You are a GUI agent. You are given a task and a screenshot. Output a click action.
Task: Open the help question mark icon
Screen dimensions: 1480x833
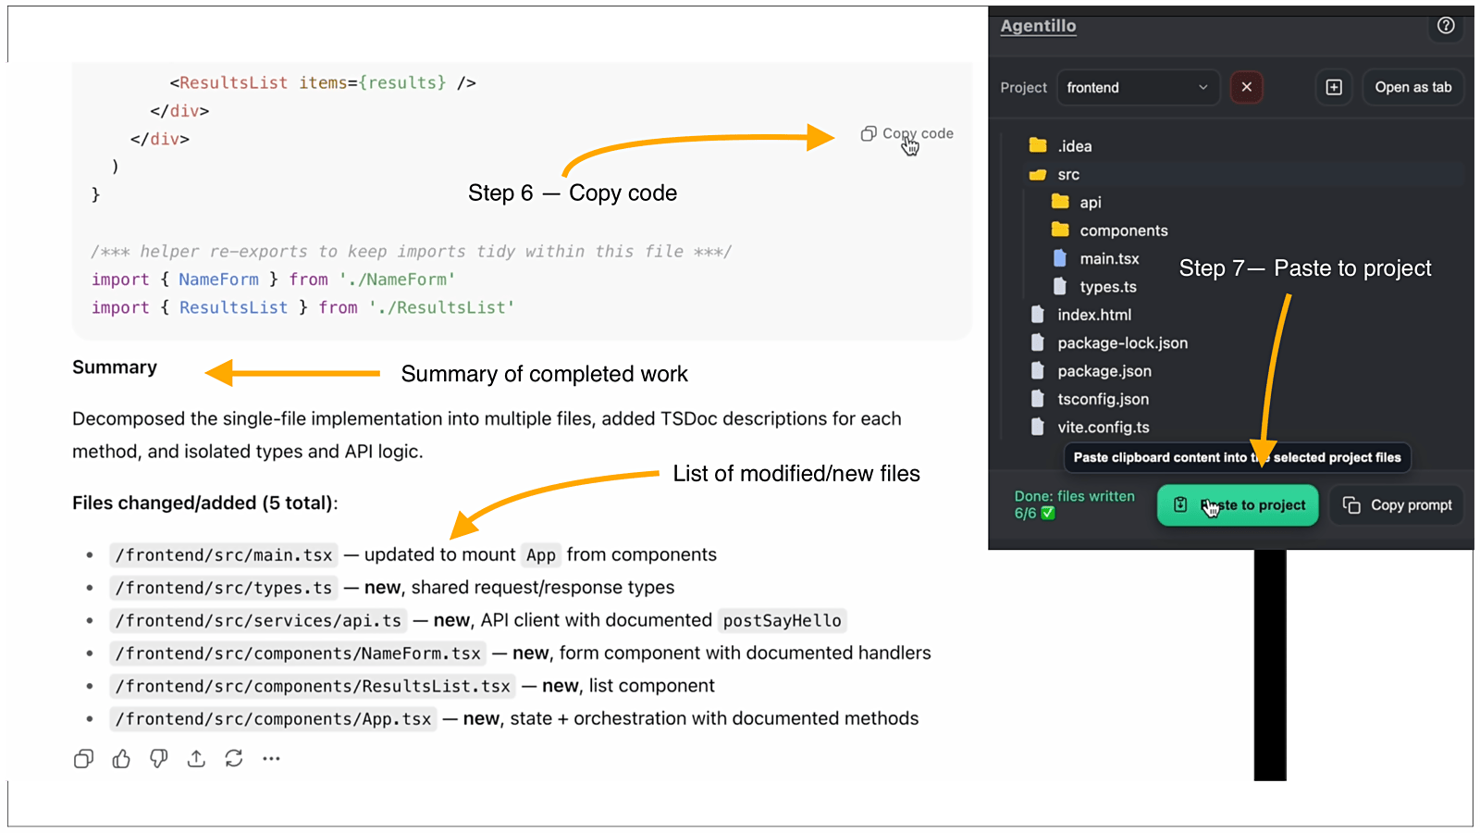(x=1446, y=26)
